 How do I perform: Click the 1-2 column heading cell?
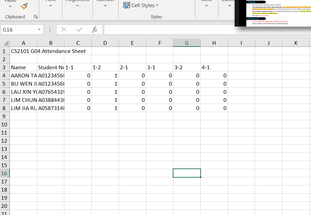pos(105,68)
